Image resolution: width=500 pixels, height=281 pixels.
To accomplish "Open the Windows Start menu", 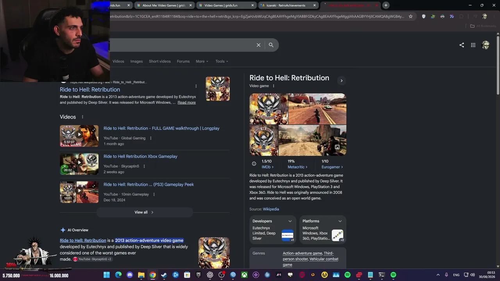I will click(x=107, y=275).
